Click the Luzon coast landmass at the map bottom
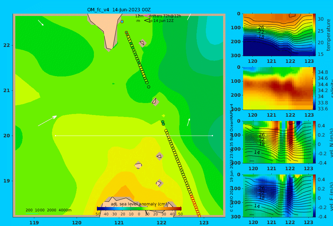The image size is (333, 226). (x=138, y=207)
